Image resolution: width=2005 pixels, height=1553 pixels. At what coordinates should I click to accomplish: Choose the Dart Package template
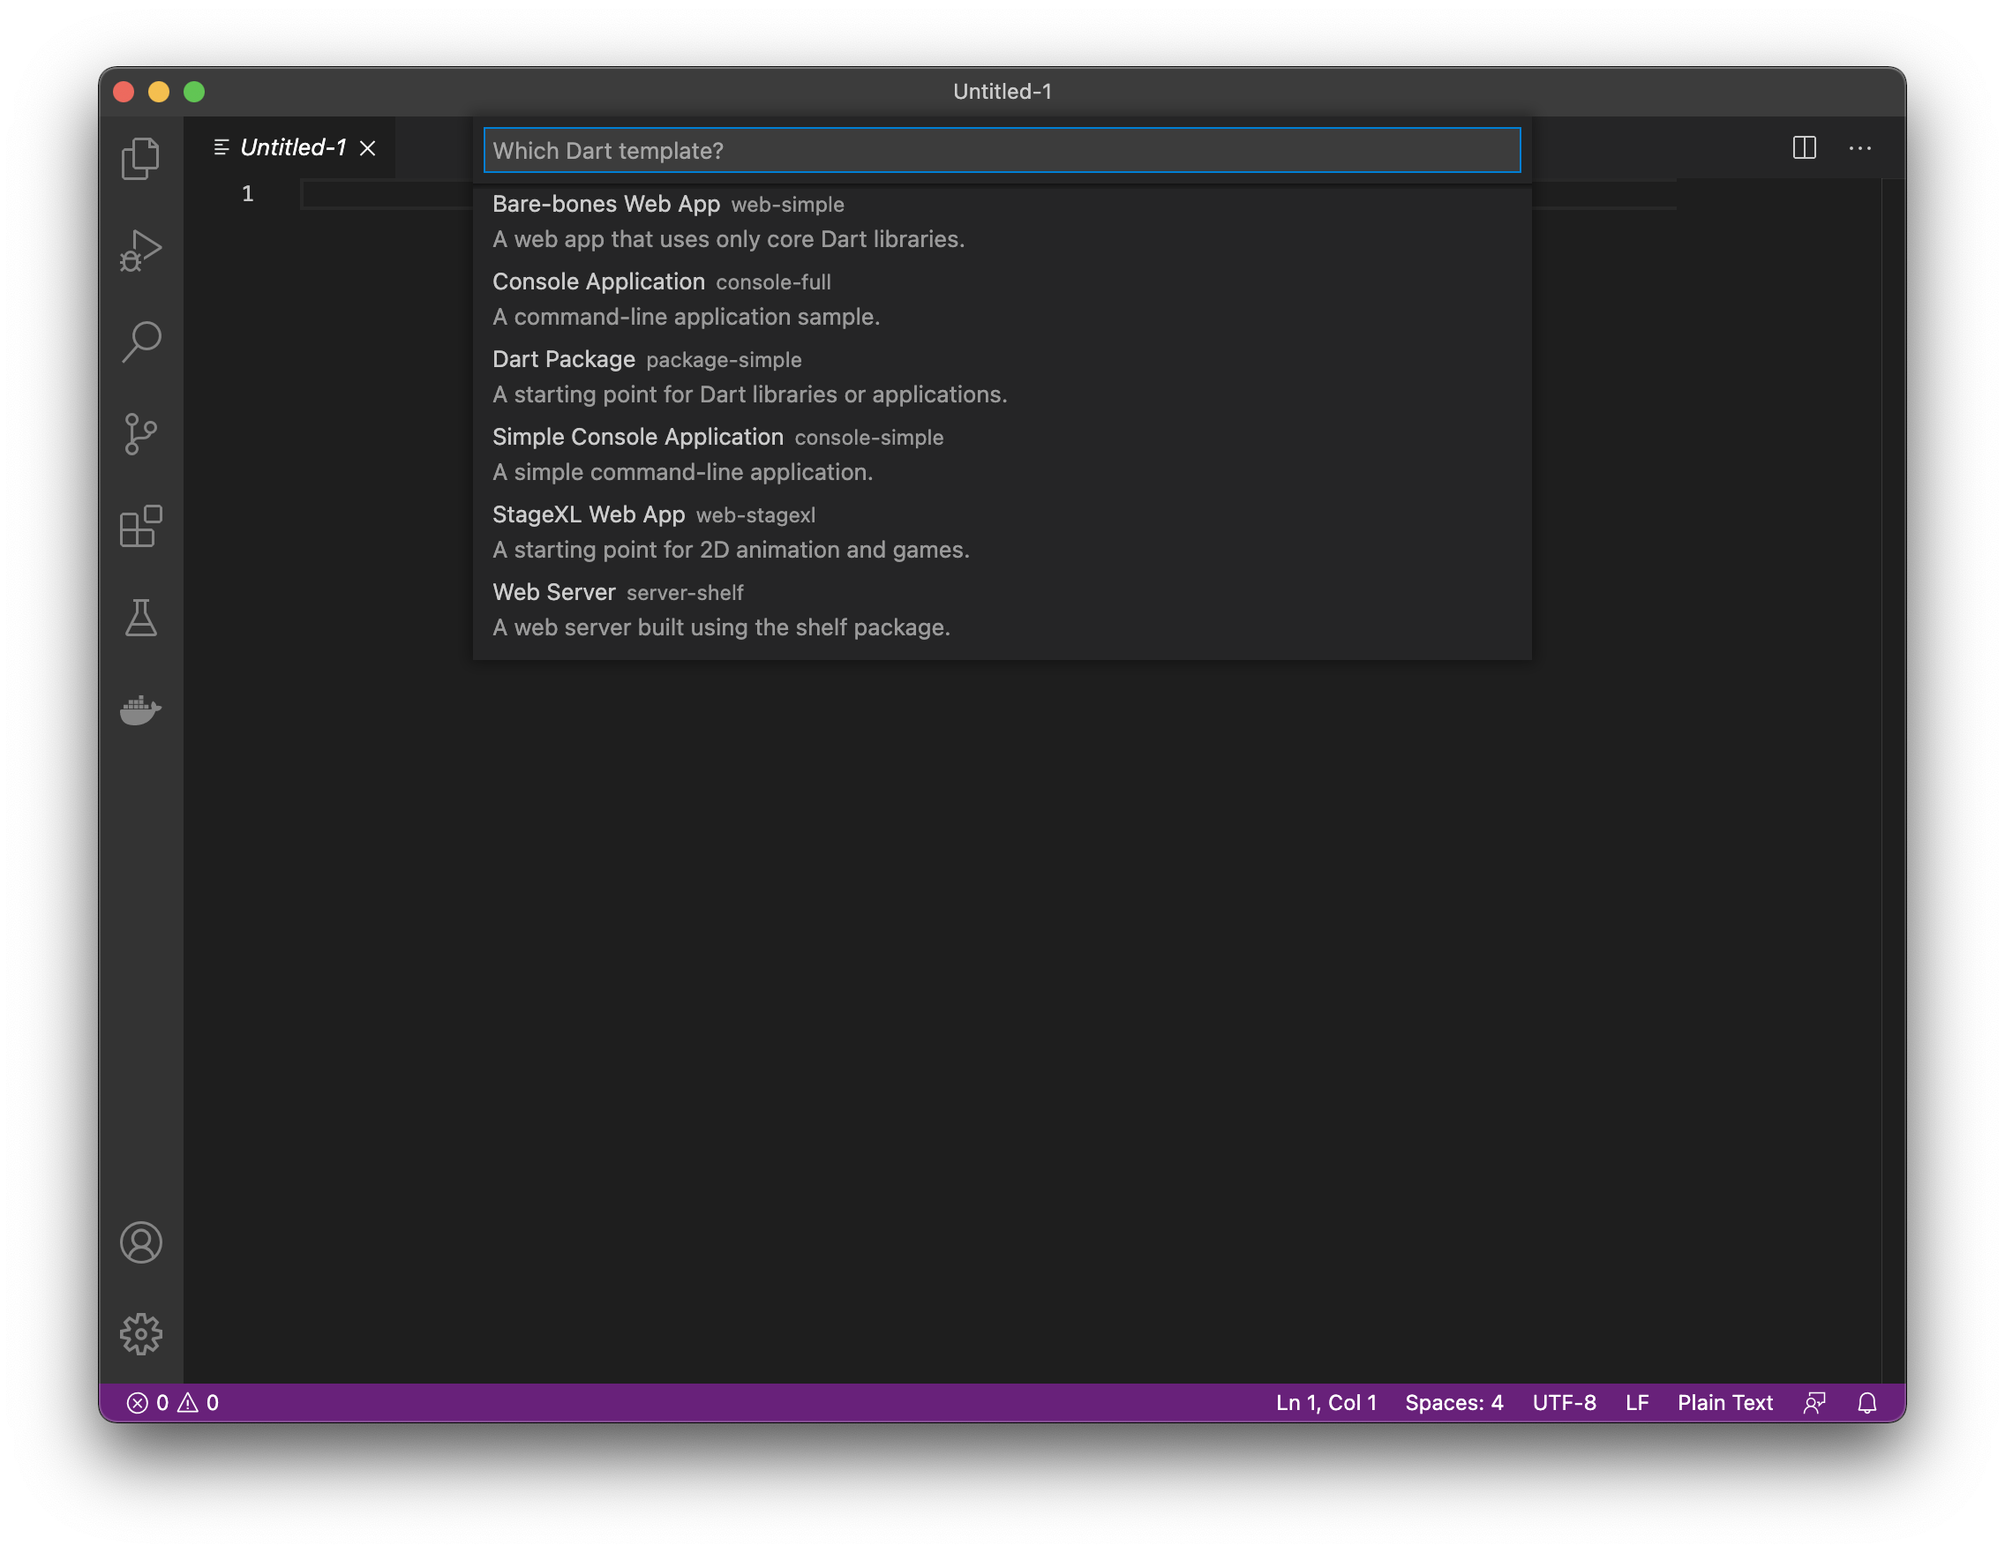pyautogui.click(x=1002, y=376)
